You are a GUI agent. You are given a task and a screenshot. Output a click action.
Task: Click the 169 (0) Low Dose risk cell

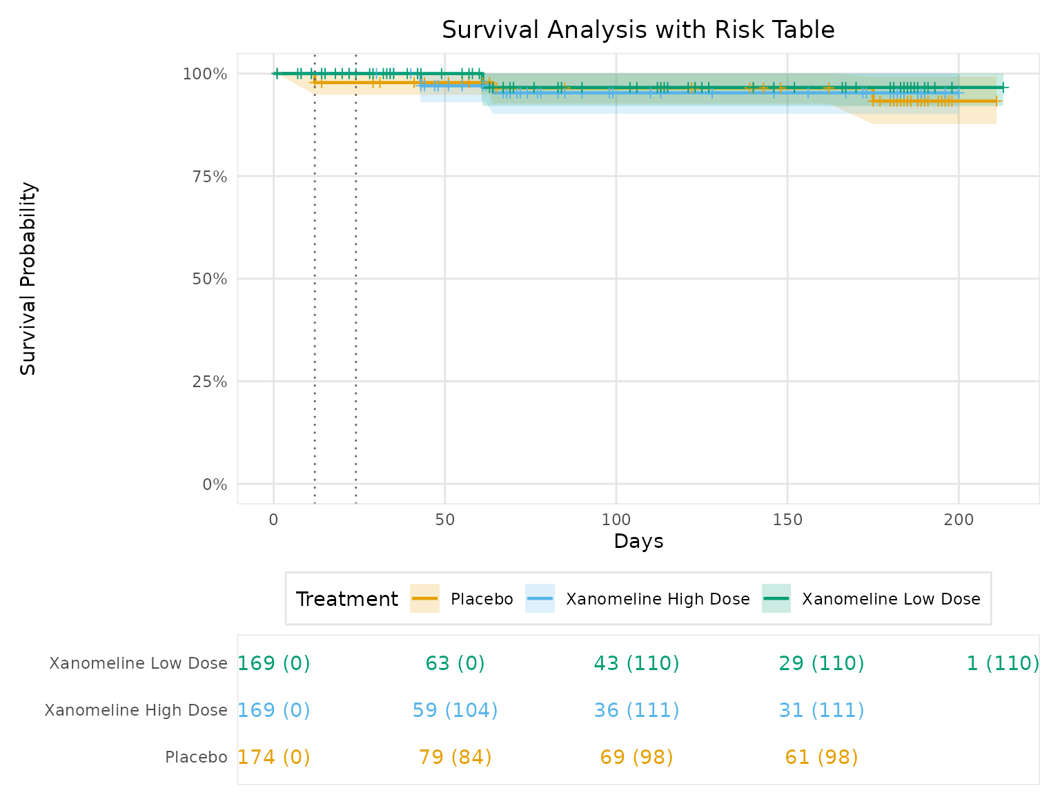click(x=274, y=664)
